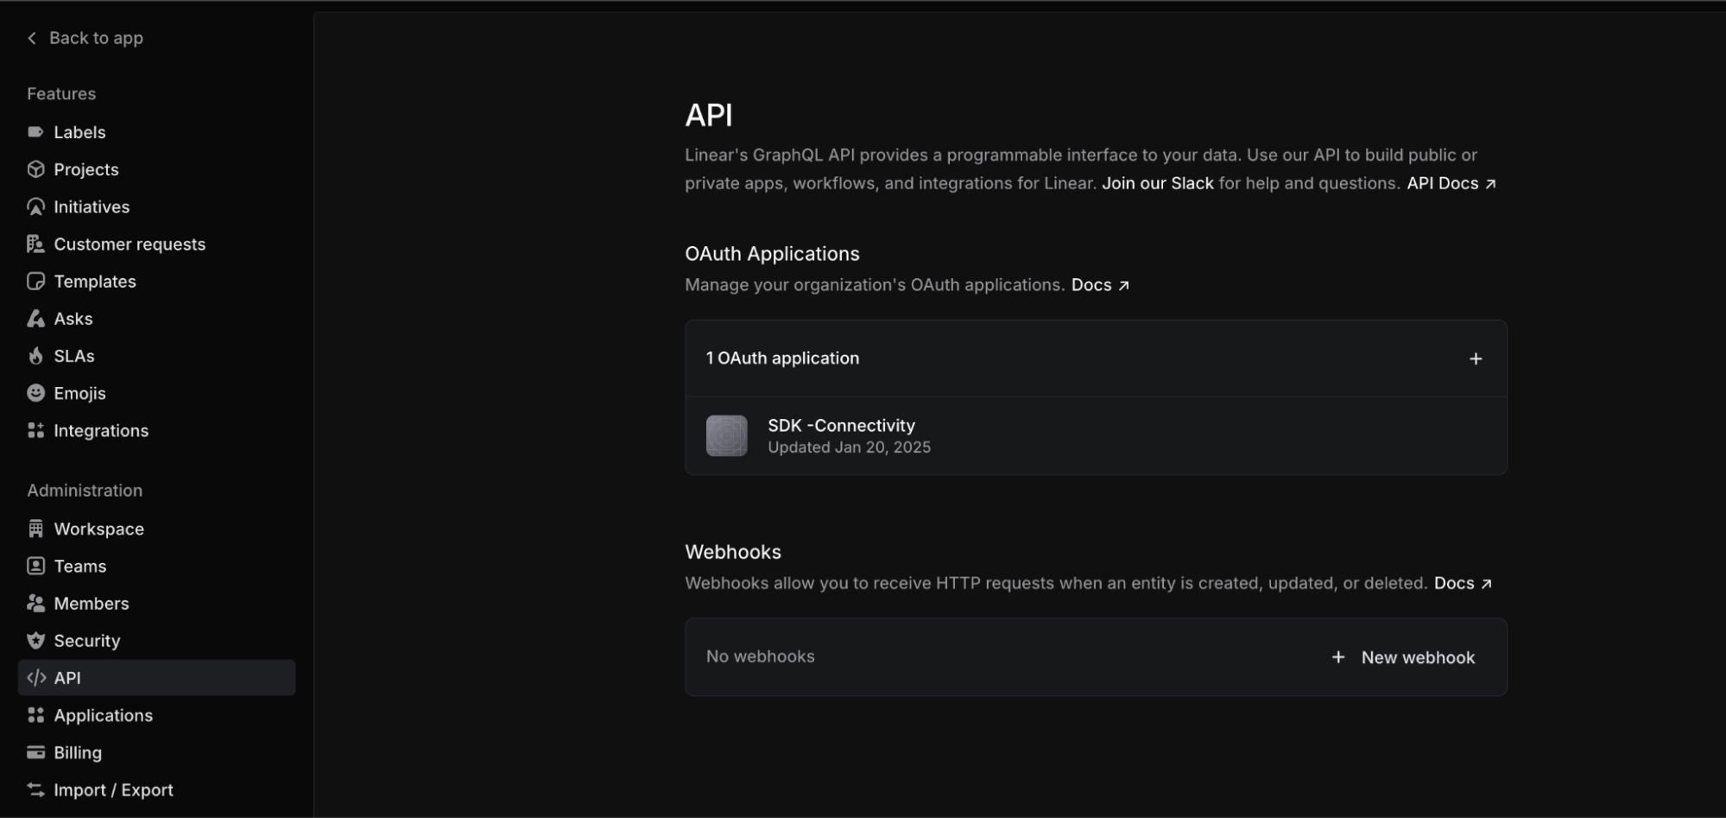Viewport: 1726px width, 818px height.
Task: Open Initiatives via its sidebar icon
Action: (x=35, y=206)
